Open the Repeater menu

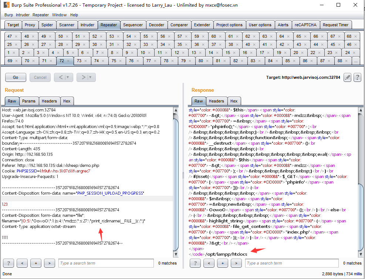(x=41, y=15)
